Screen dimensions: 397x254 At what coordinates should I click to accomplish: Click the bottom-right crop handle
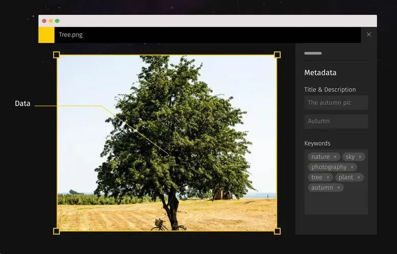pos(277,231)
